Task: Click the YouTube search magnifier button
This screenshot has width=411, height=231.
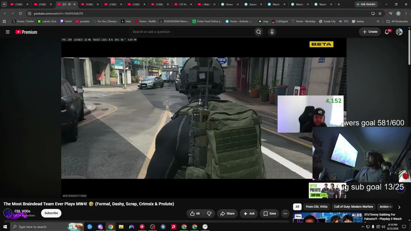Action: [x=258, y=32]
